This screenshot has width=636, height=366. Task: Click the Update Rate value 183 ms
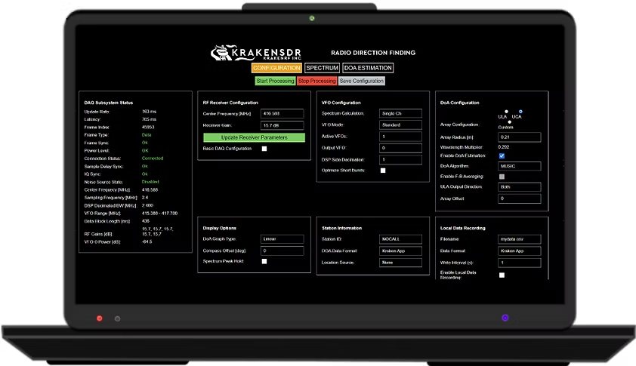[x=150, y=112]
